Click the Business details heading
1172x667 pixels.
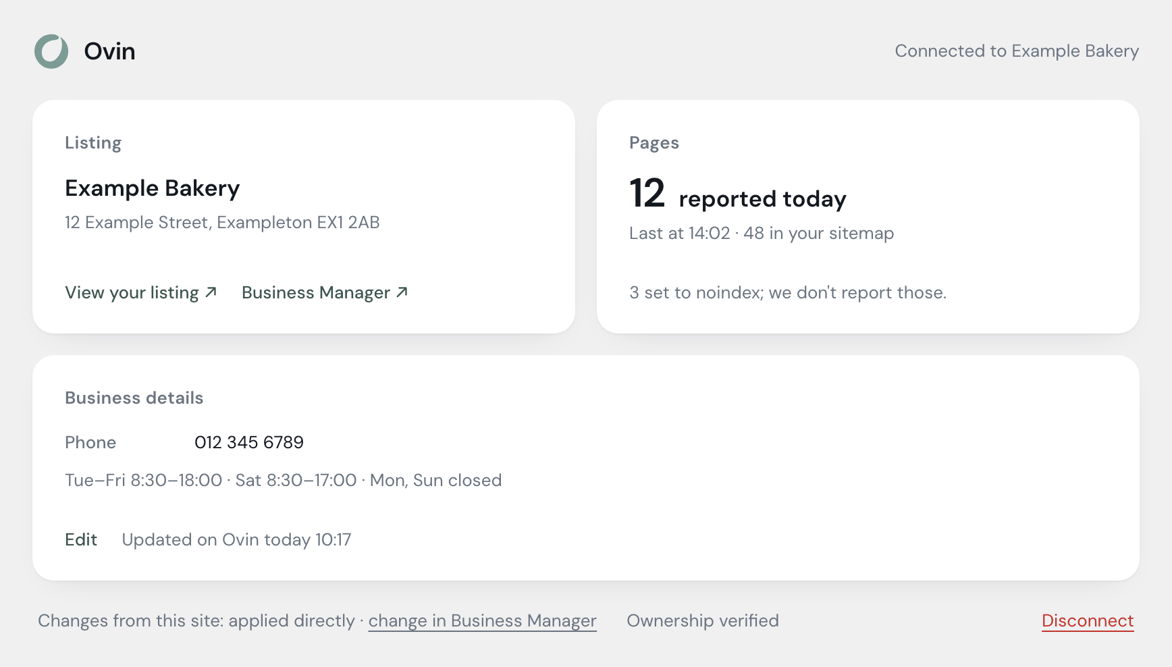(x=134, y=398)
